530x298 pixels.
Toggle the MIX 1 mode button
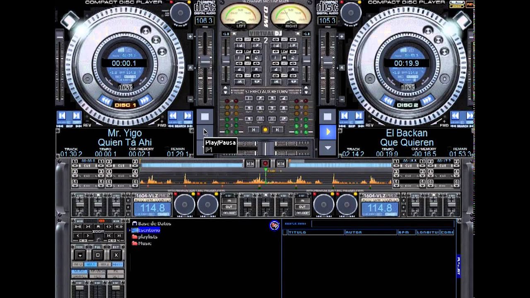coord(90,264)
